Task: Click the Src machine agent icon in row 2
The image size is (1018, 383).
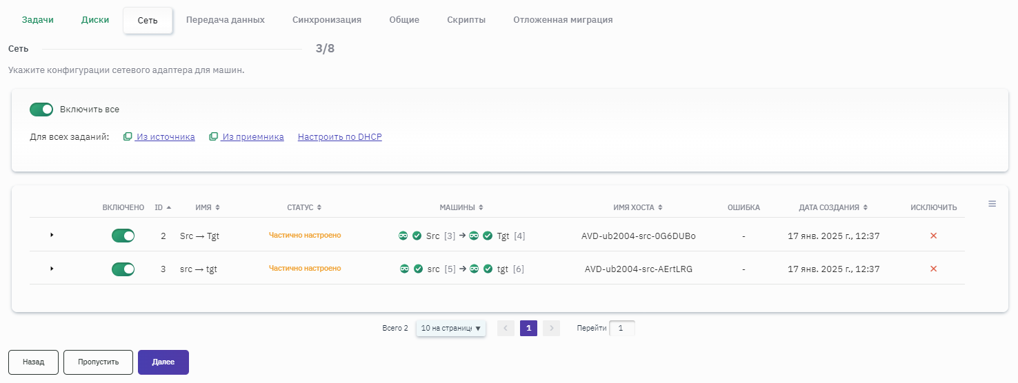Action: pyautogui.click(x=403, y=236)
